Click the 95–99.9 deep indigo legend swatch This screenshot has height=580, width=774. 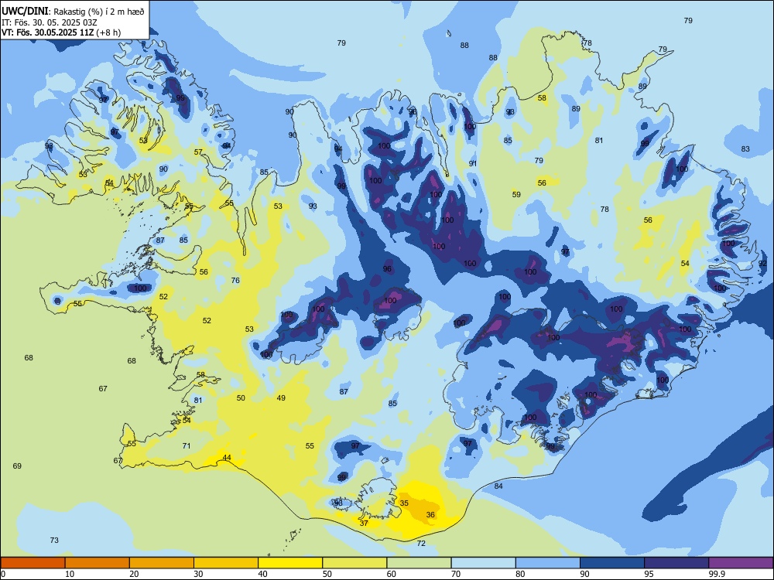pos(676,563)
